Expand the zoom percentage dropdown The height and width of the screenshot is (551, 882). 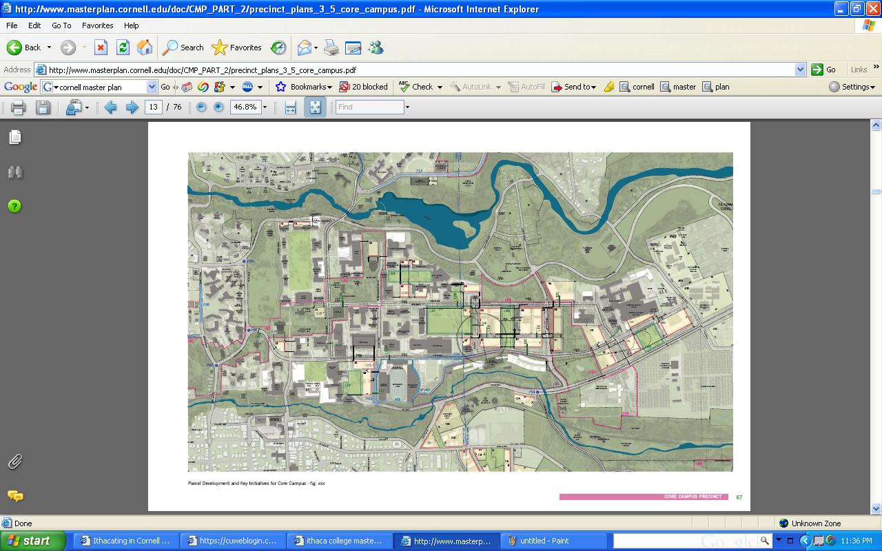pos(265,107)
